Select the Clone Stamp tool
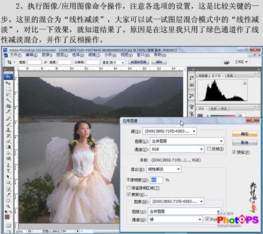This screenshot has width=263, height=234. (8, 130)
